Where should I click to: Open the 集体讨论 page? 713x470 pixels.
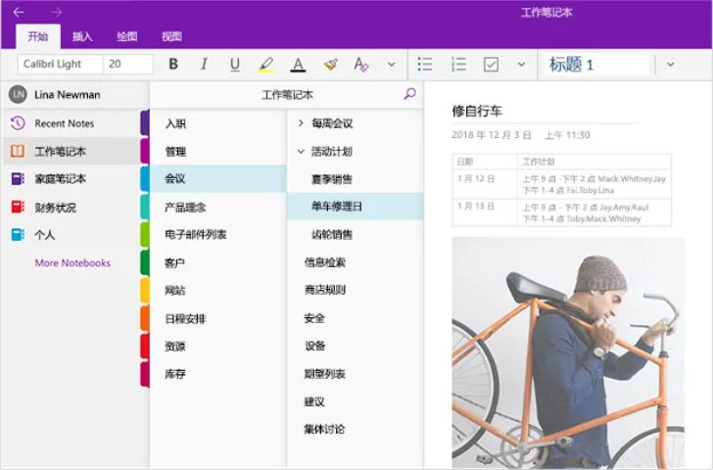click(356, 429)
